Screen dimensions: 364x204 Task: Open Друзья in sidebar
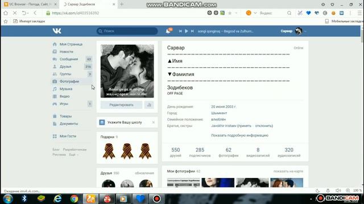(x=65, y=67)
